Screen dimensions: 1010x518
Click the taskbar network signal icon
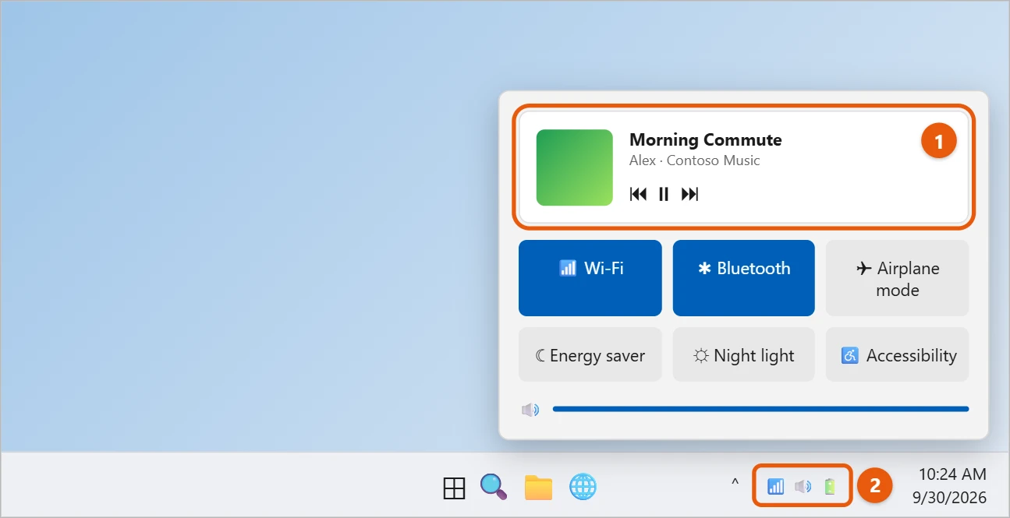[775, 487]
